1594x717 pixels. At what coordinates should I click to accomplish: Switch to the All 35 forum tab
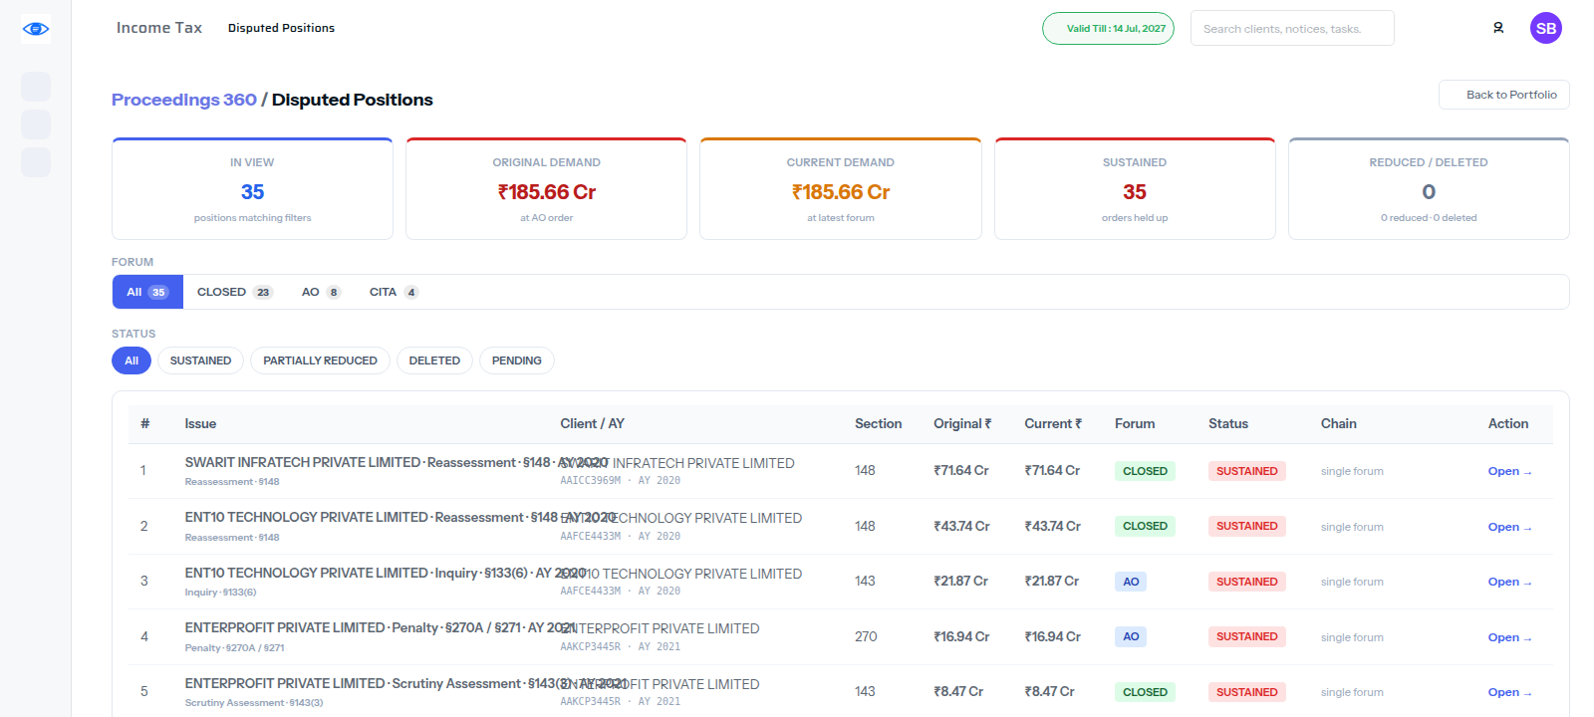click(147, 292)
